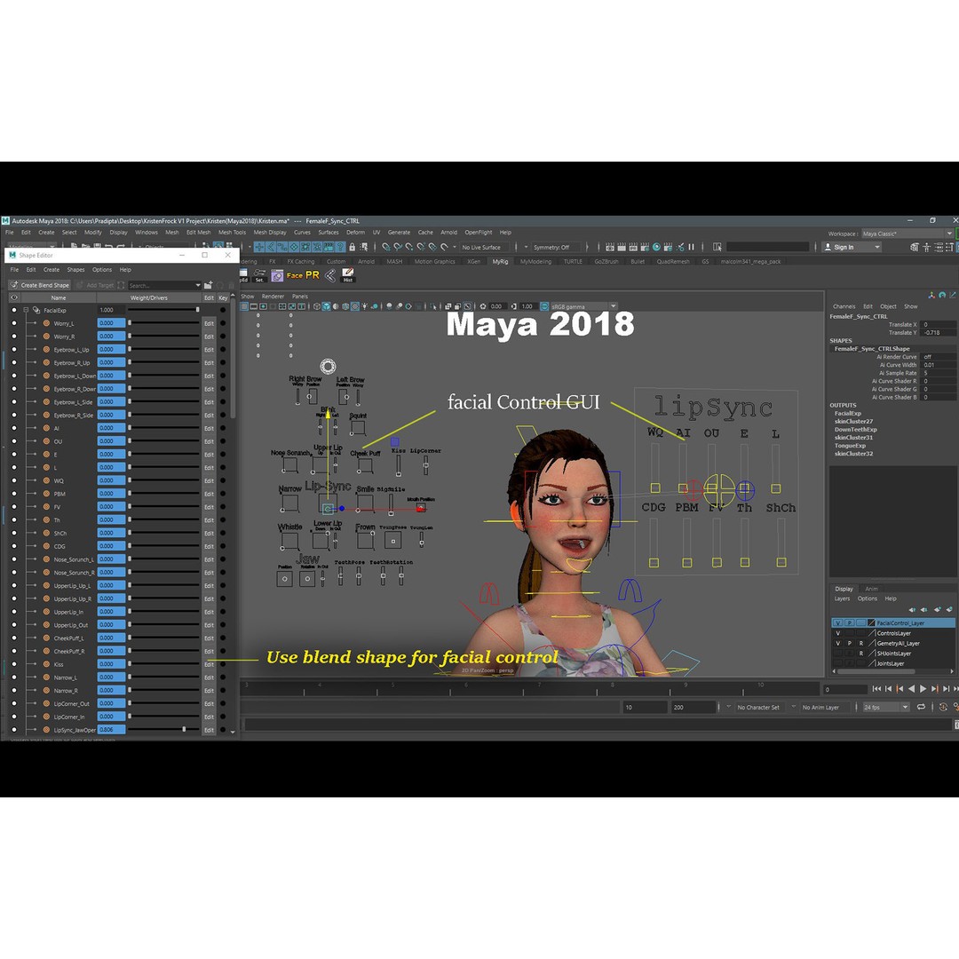Open the Symmetry Off dropdown
The height and width of the screenshot is (959, 959).
tap(555, 247)
